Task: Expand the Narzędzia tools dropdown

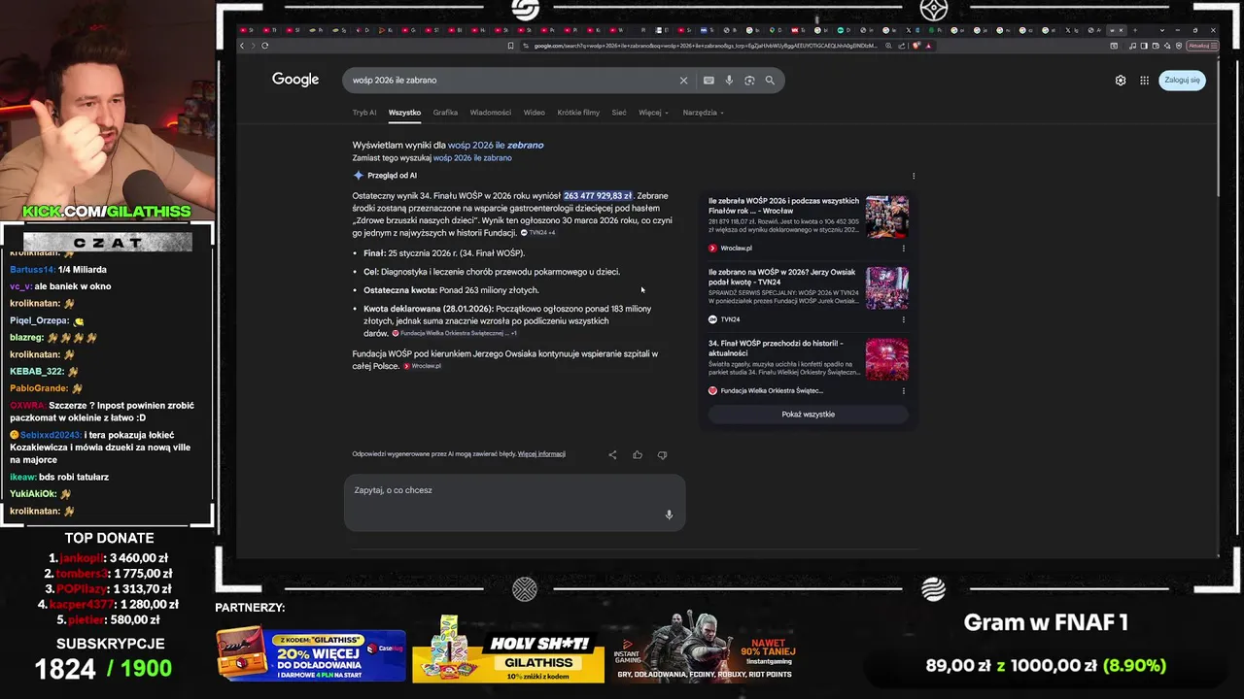Action: (x=704, y=113)
